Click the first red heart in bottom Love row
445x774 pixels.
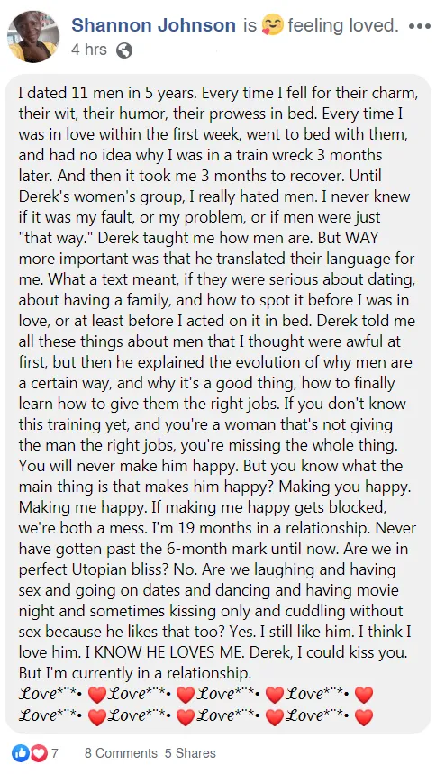tap(96, 716)
